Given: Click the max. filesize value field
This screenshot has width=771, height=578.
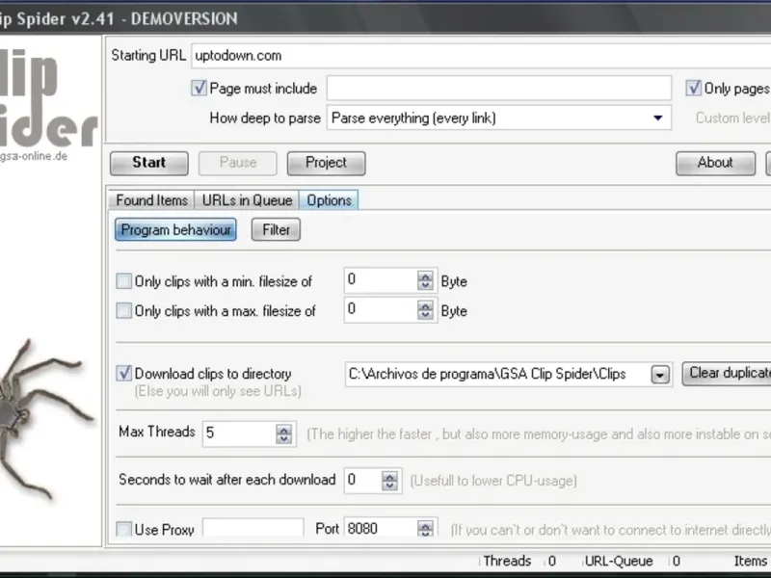Looking at the screenshot, I should click(381, 310).
